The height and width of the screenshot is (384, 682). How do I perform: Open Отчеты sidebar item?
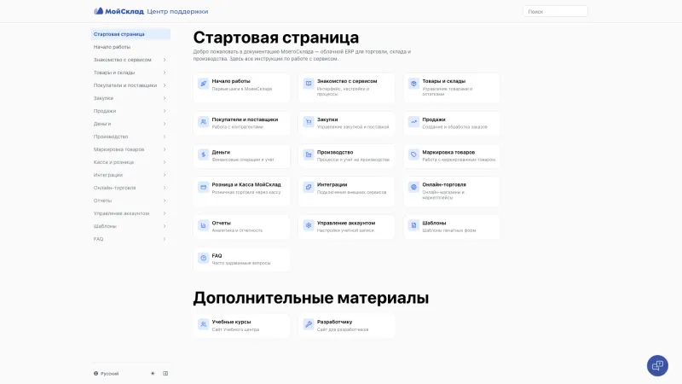130,201
